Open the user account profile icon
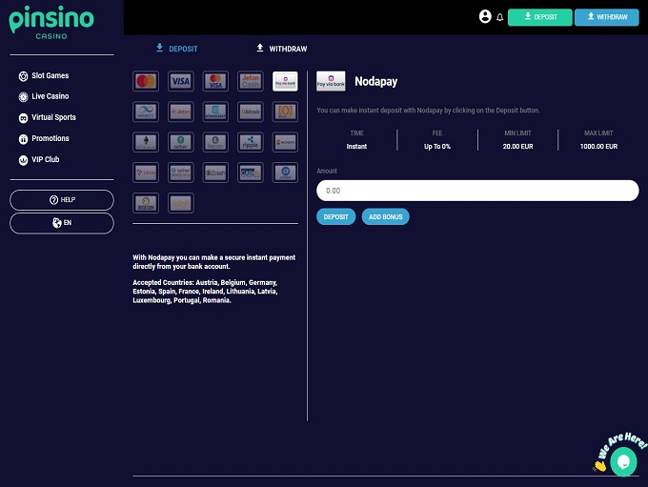This screenshot has width=648, height=487. click(485, 16)
